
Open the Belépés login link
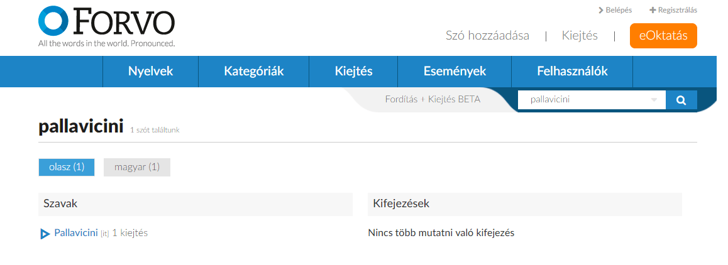click(615, 10)
